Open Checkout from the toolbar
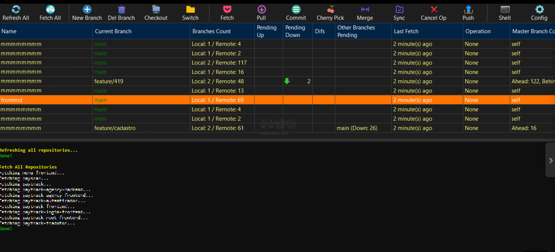Viewport: 555px width, 252px height. [x=156, y=10]
